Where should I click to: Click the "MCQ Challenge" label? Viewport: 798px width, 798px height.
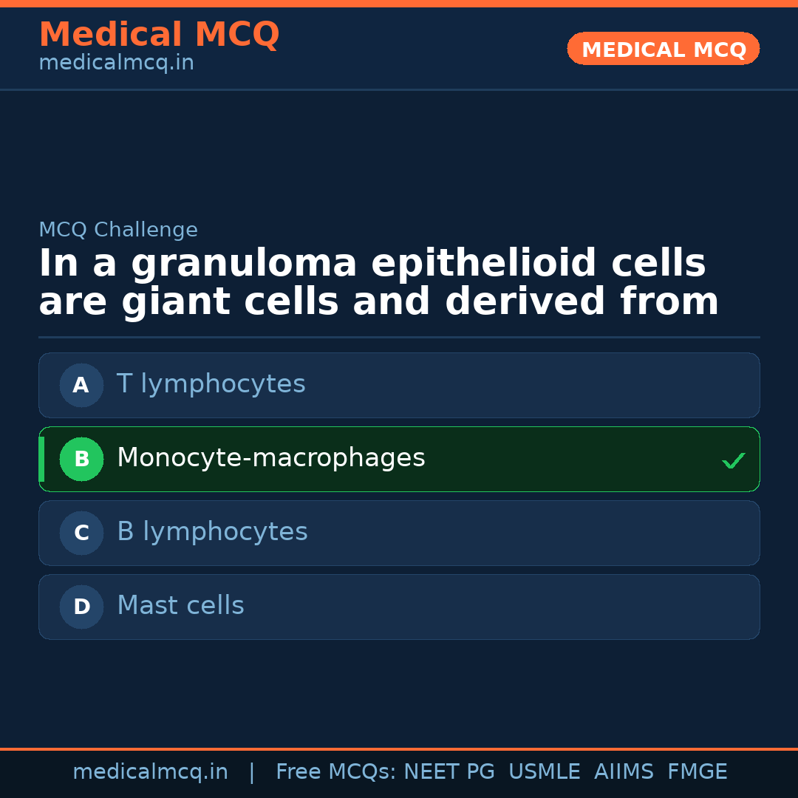(x=118, y=230)
